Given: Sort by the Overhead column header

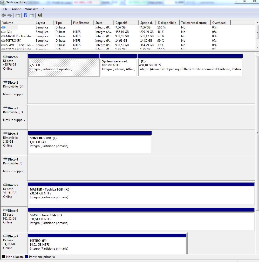Looking at the screenshot, I should (x=221, y=23).
